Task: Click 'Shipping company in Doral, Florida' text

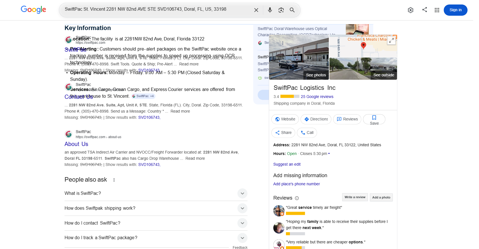Action: click(x=304, y=103)
